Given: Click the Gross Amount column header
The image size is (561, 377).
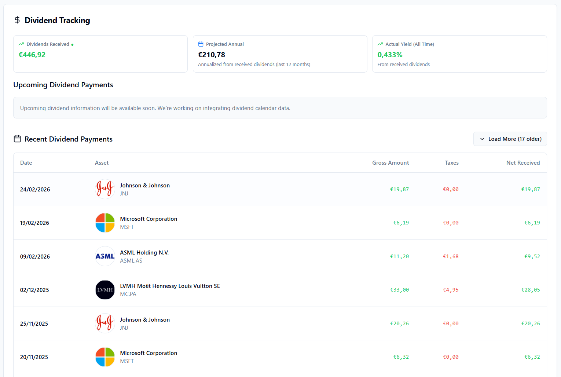Looking at the screenshot, I should (x=390, y=163).
